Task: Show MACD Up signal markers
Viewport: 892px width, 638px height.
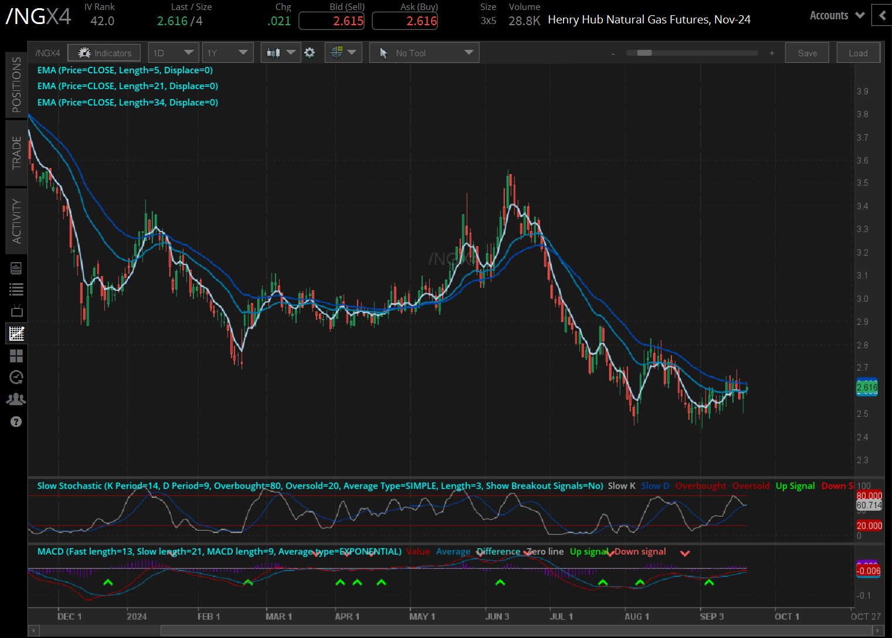Action: (588, 552)
